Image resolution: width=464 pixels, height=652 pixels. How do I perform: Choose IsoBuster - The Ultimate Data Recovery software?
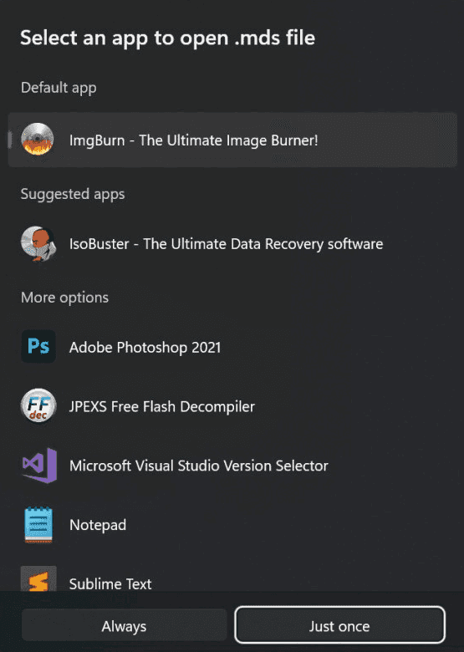[x=232, y=244]
